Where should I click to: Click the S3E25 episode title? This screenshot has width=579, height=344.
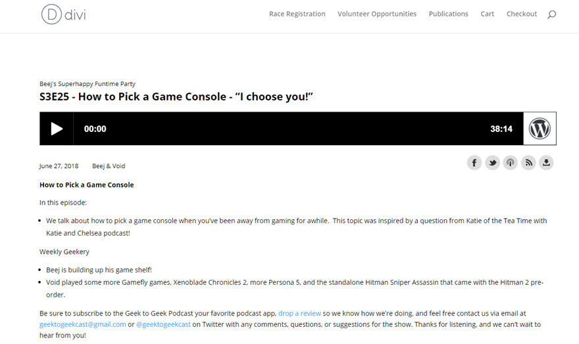(x=176, y=97)
